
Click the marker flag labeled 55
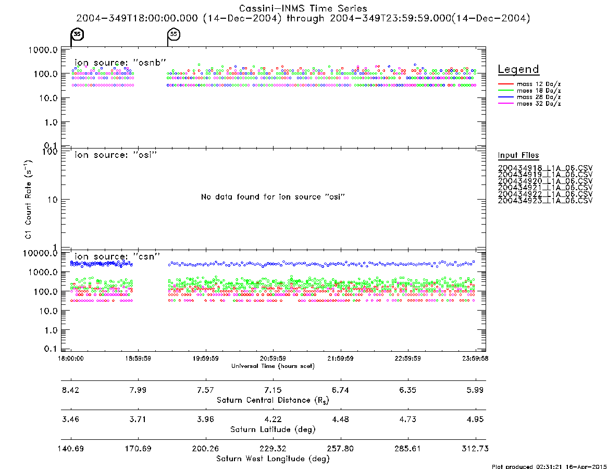click(174, 34)
